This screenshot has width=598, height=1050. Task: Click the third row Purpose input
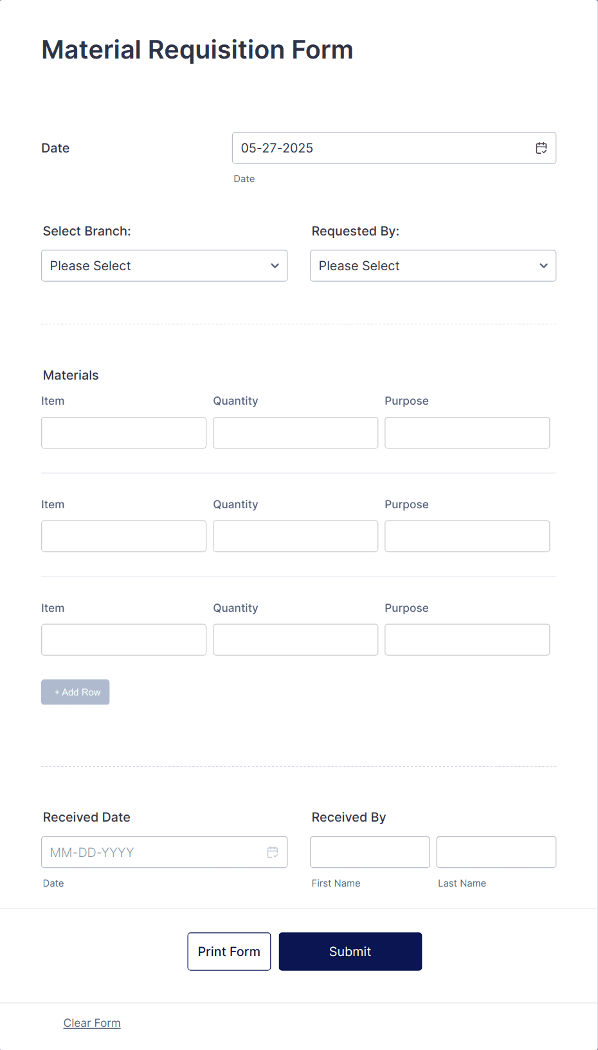click(x=467, y=640)
